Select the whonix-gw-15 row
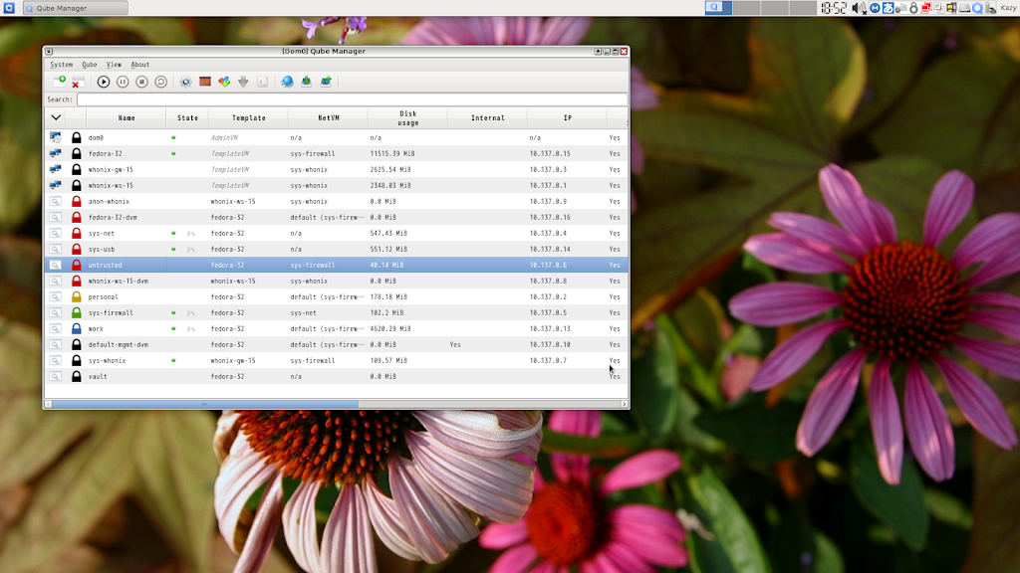 pyautogui.click(x=336, y=169)
